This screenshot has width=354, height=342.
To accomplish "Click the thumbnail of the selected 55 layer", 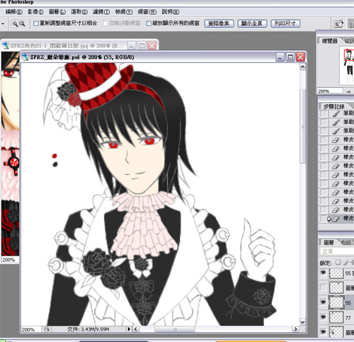I will coord(336,302).
